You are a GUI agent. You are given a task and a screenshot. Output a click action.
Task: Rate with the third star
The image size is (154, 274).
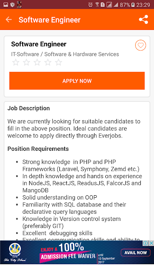[37, 63]
